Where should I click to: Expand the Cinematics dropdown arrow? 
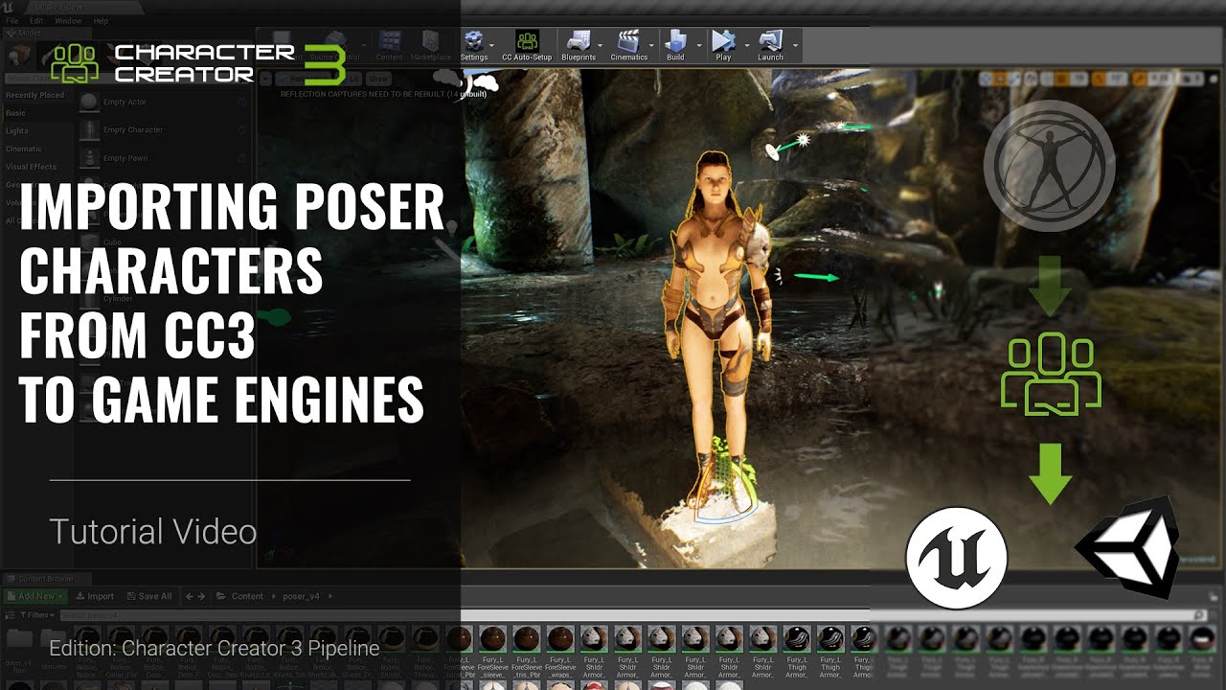pos(653,45)
